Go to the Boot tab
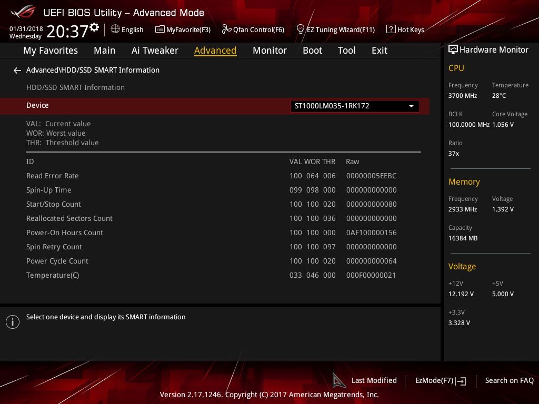 tap(312, 50)
